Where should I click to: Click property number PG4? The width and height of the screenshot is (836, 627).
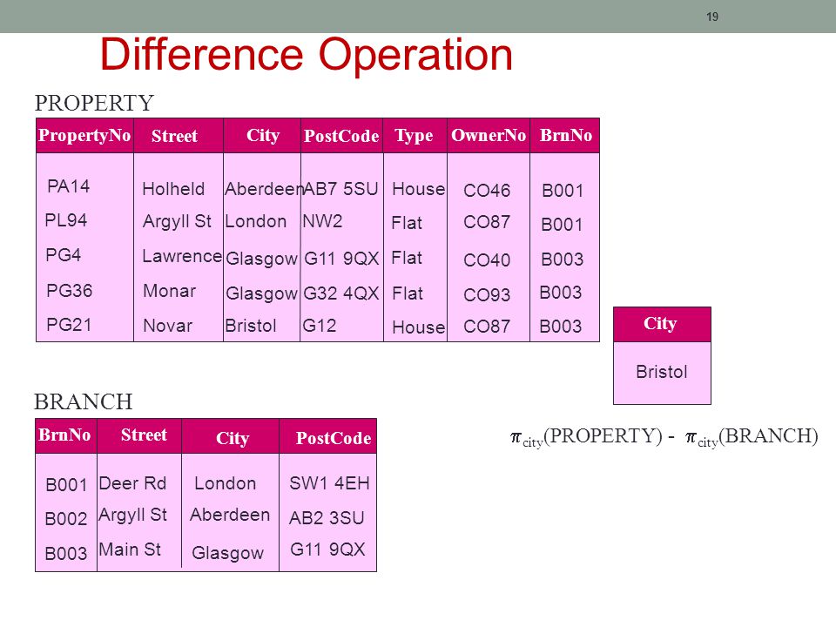pyautogui.click(x=63, y=255)
